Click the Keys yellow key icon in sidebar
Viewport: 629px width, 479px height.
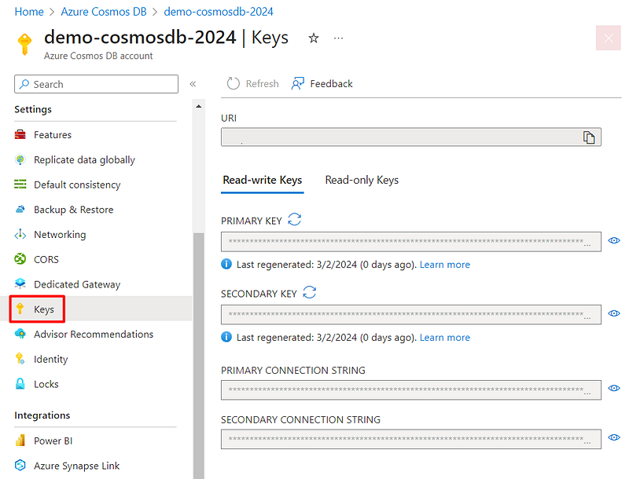20,309
